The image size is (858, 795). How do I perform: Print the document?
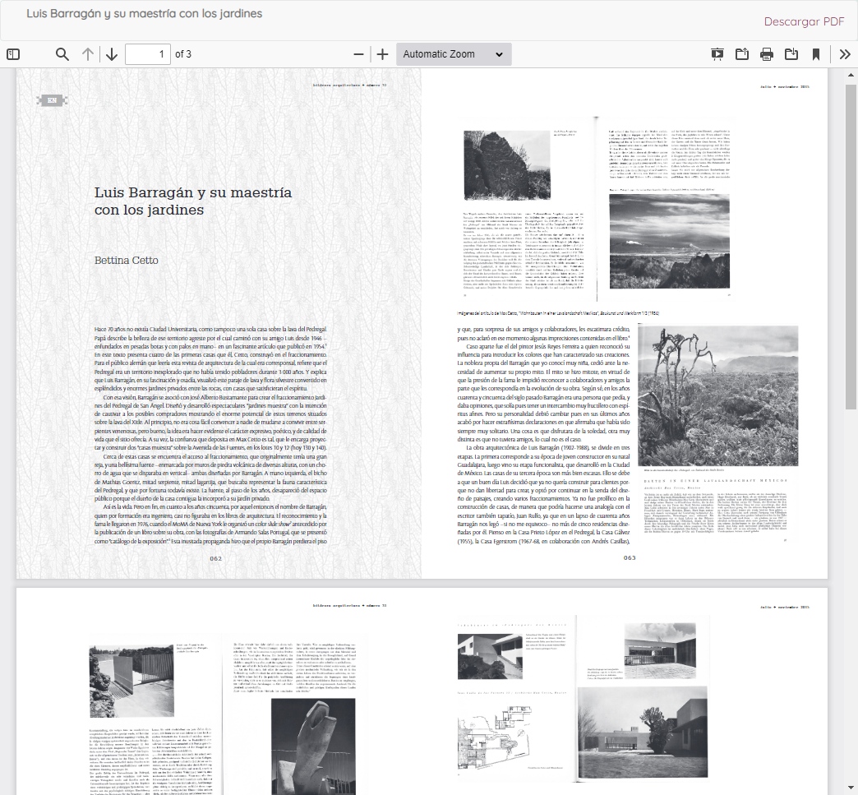tap(767, 54)
